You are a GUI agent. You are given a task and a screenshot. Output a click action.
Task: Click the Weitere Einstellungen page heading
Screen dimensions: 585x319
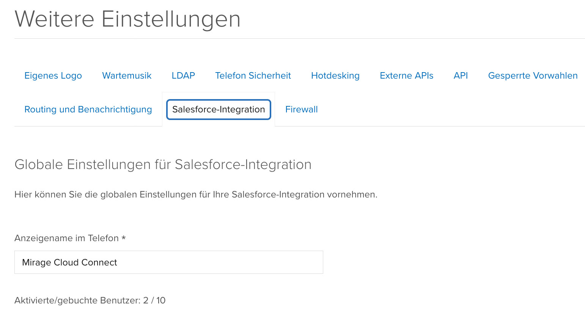coord(127,19)
